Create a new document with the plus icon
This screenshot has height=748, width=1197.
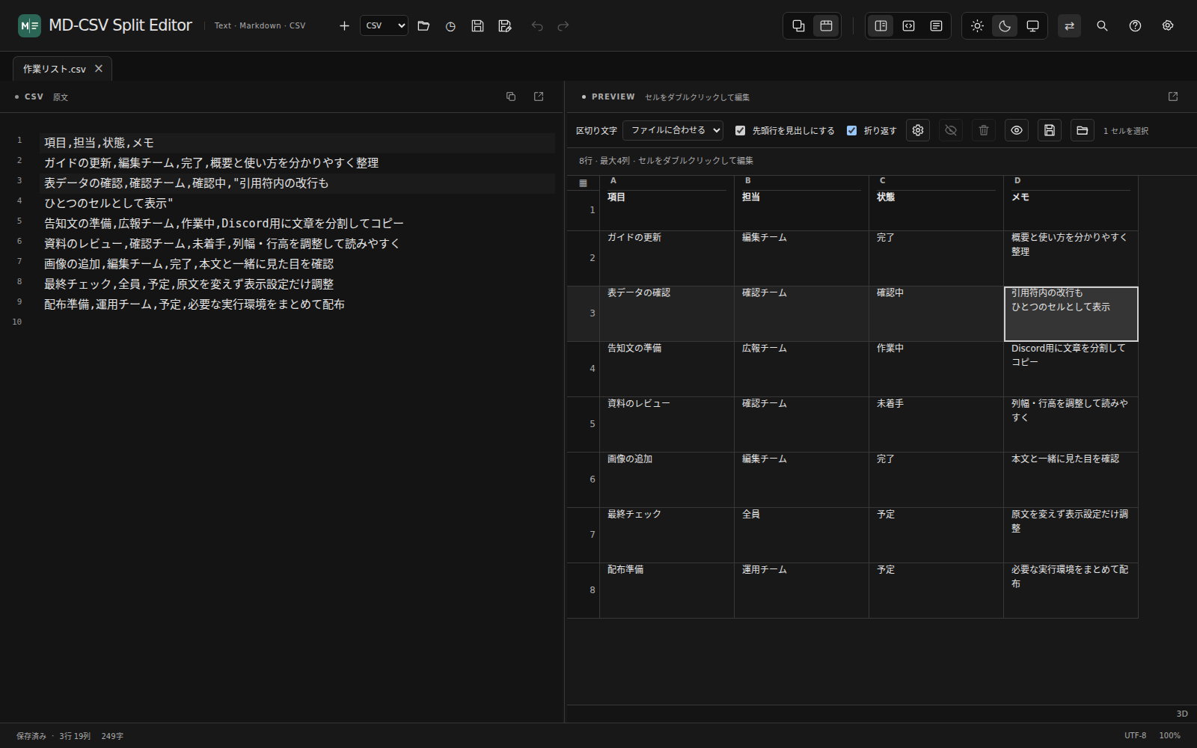[x=344, y=25]
